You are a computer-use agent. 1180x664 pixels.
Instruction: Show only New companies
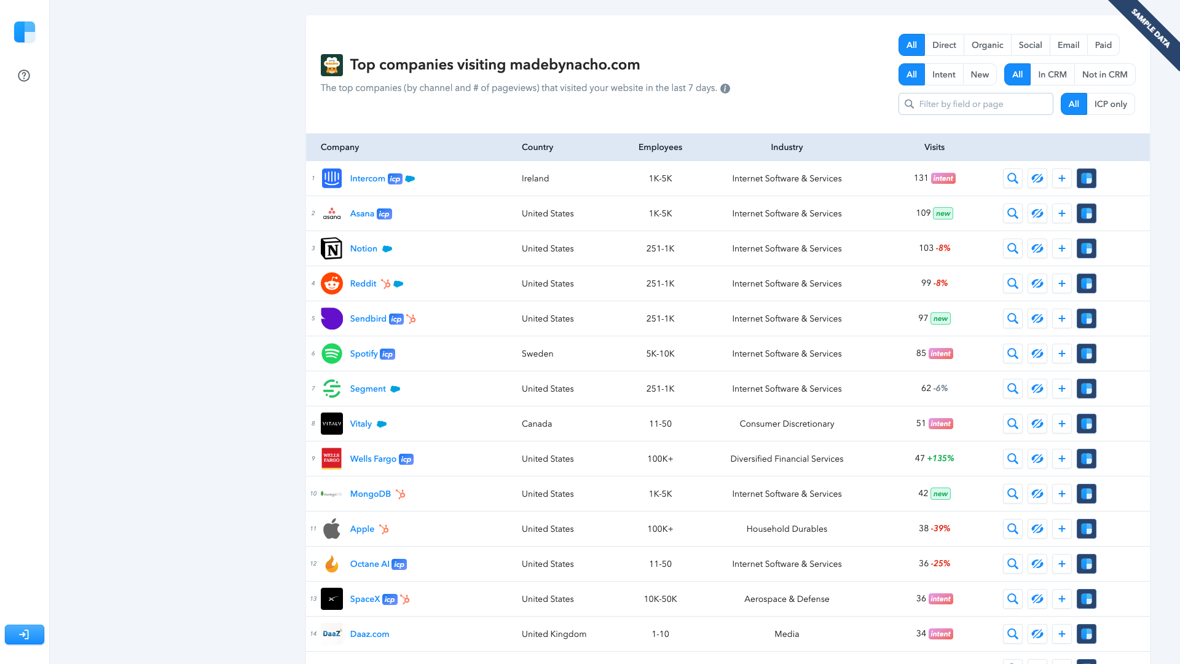(x=980, y=74)
